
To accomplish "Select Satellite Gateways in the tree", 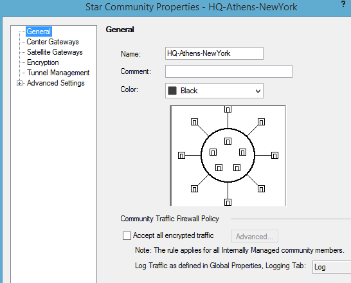I will (55, 52).
